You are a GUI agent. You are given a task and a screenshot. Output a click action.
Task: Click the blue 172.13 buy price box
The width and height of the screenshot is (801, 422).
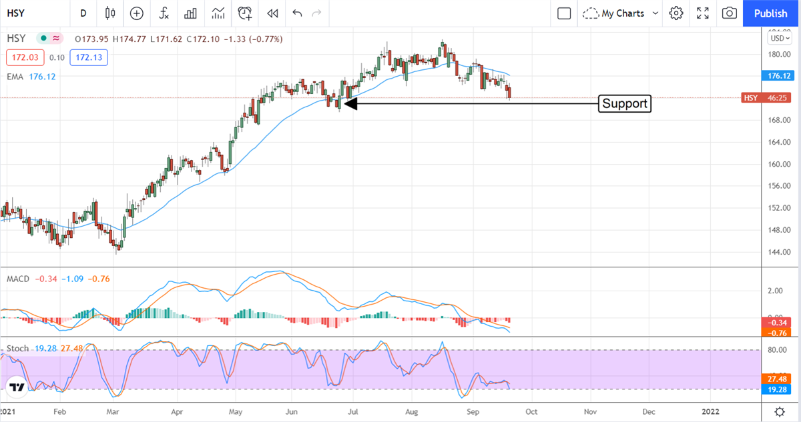tap(87, 58)
